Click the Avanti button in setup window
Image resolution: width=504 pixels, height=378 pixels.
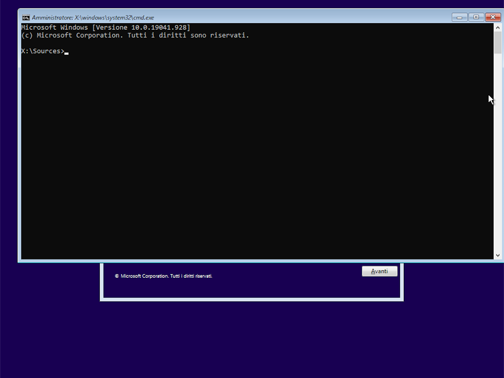pos(380,271)
